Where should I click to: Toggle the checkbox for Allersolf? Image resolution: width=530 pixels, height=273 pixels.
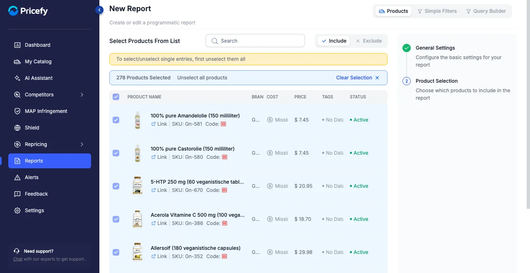pos(116,252)
